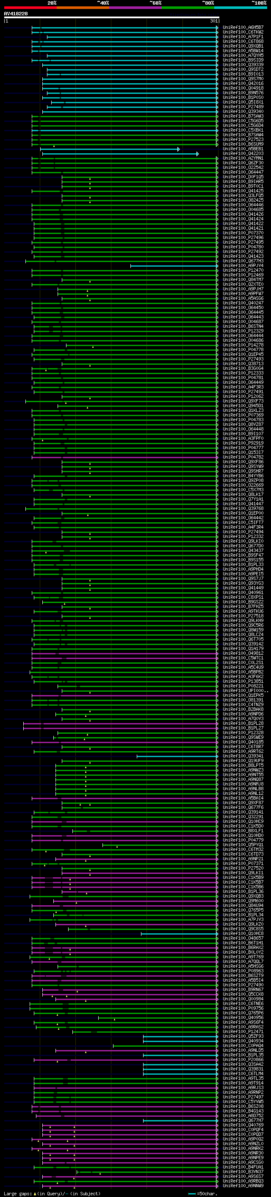Click the purple ~60% identity legend segment

(136, 8)
